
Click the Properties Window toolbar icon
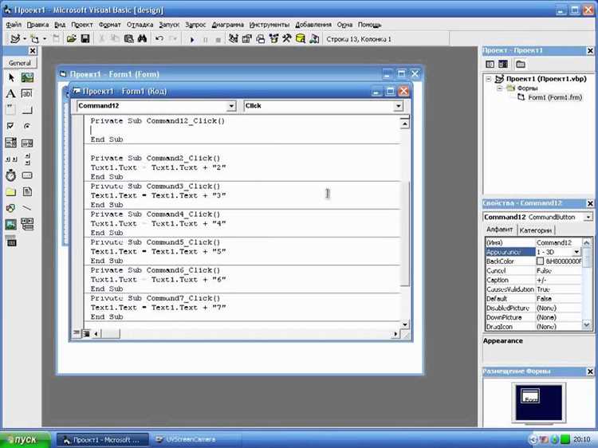click(x=246, y=39)
